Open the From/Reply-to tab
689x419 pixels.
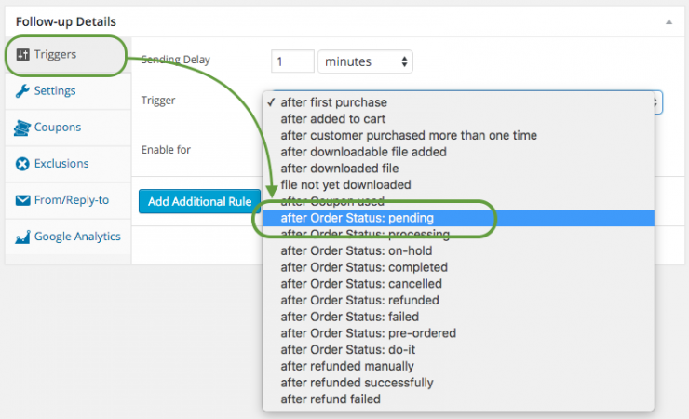(x=68, y=200)
